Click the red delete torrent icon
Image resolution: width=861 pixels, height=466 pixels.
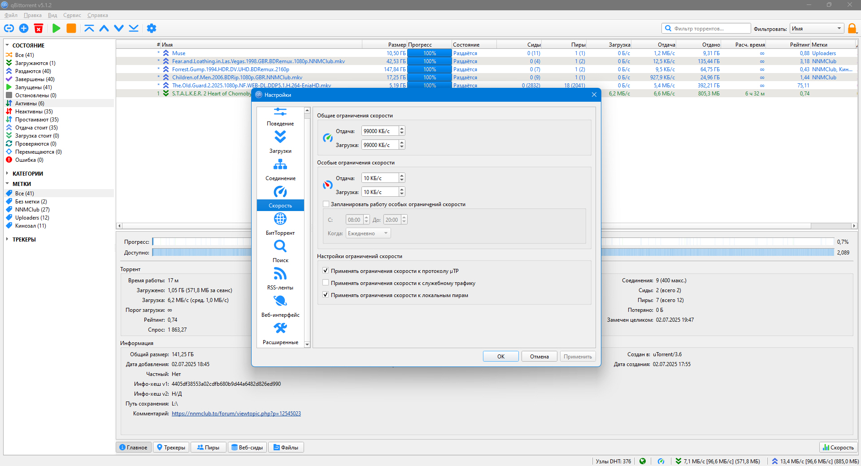[x=39, y=28]
